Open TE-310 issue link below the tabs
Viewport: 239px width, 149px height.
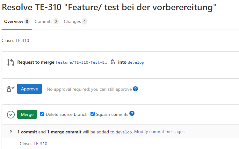(22, 40)
